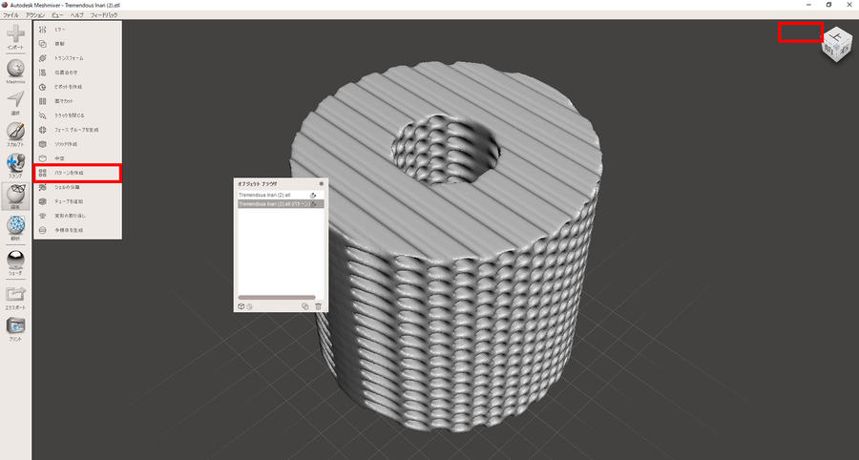
Task: Click the horizontal scrollbar in Object Browser
Action: pyautogui.click(x=276, y=297)
